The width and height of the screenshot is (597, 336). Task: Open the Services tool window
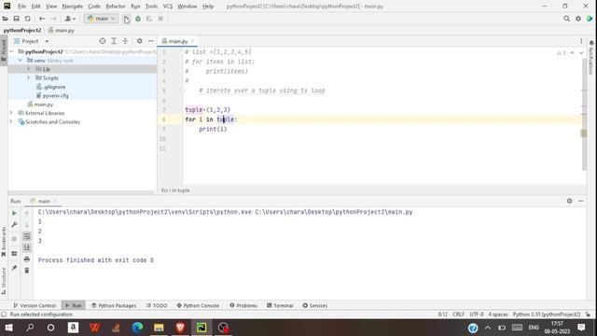315,305
